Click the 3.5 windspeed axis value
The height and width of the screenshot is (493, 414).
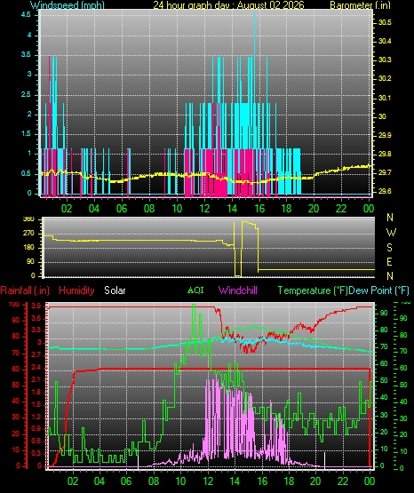pos(27,54)
